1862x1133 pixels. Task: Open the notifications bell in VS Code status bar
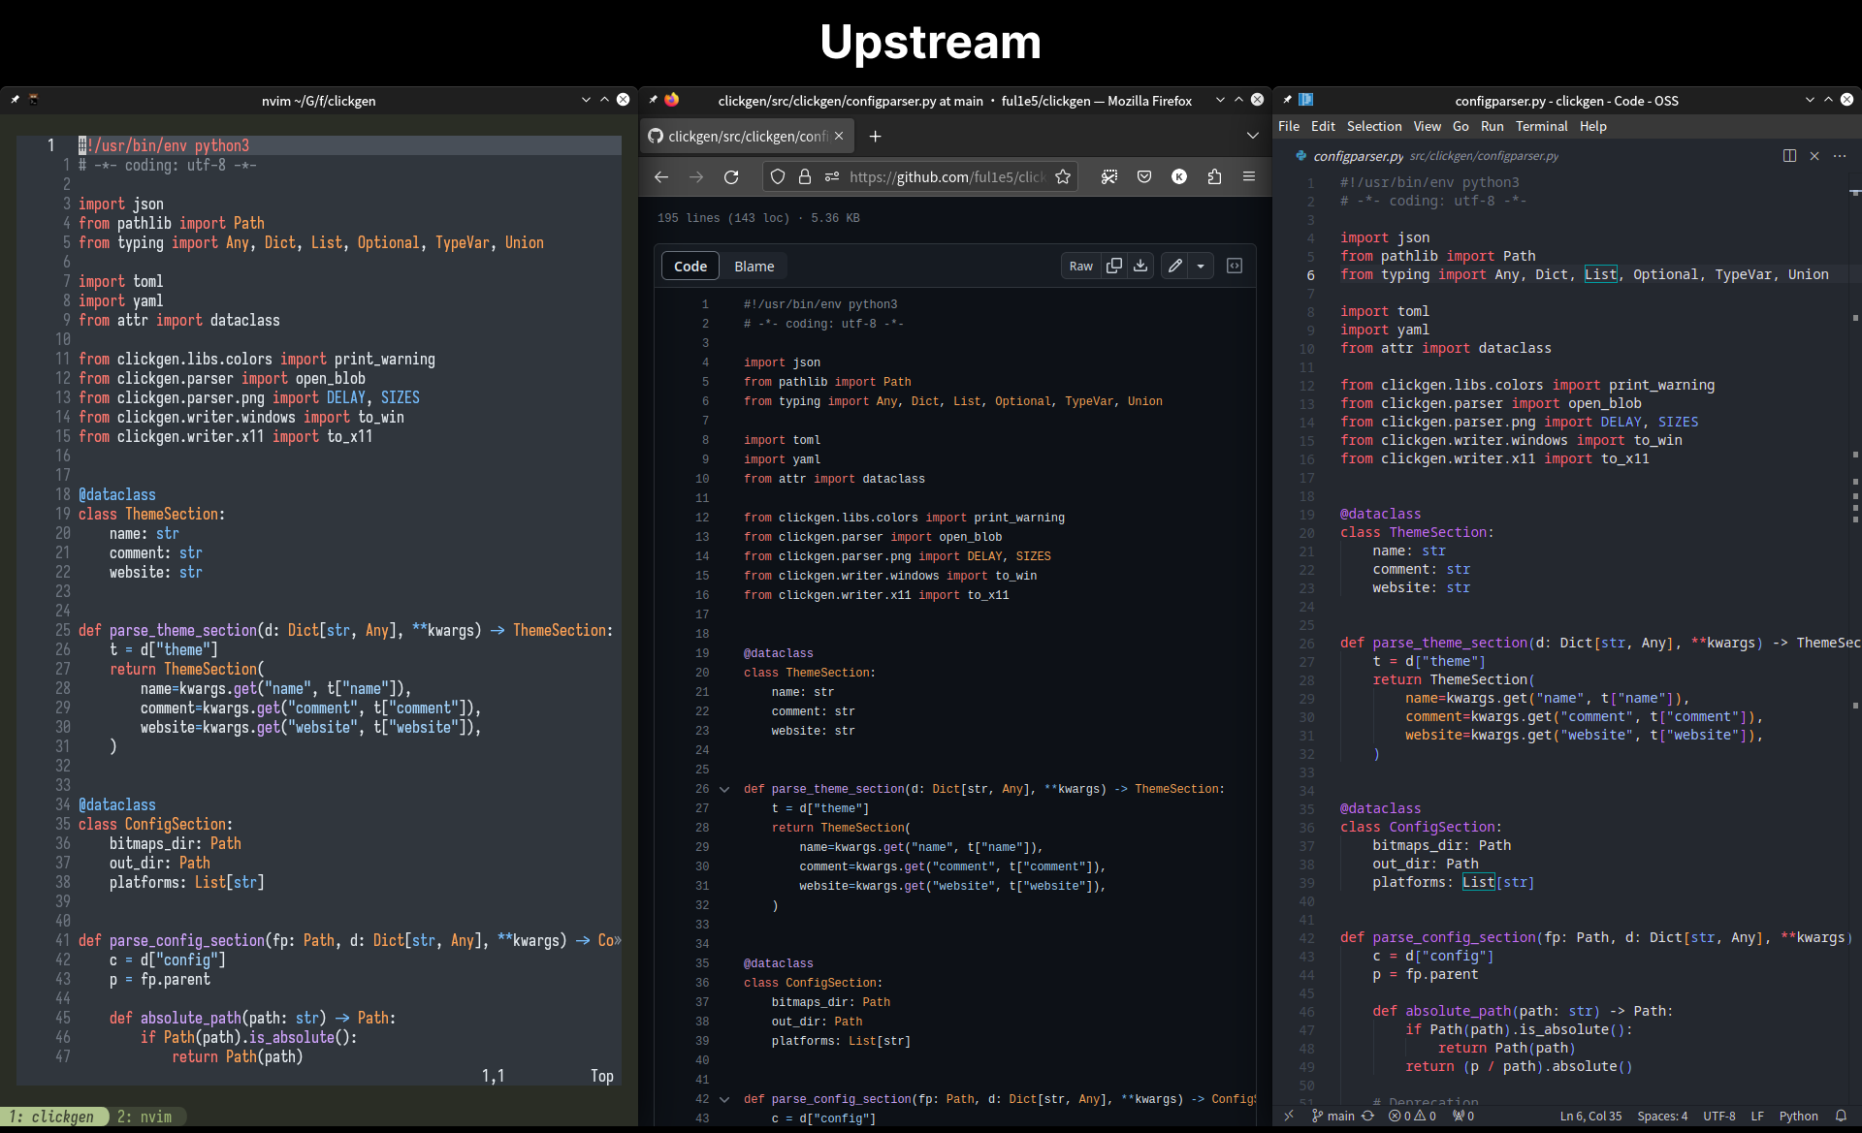[1842, 1116]
